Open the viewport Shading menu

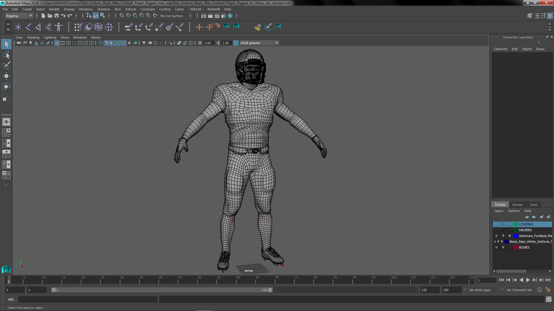click(x=33, y=37)
